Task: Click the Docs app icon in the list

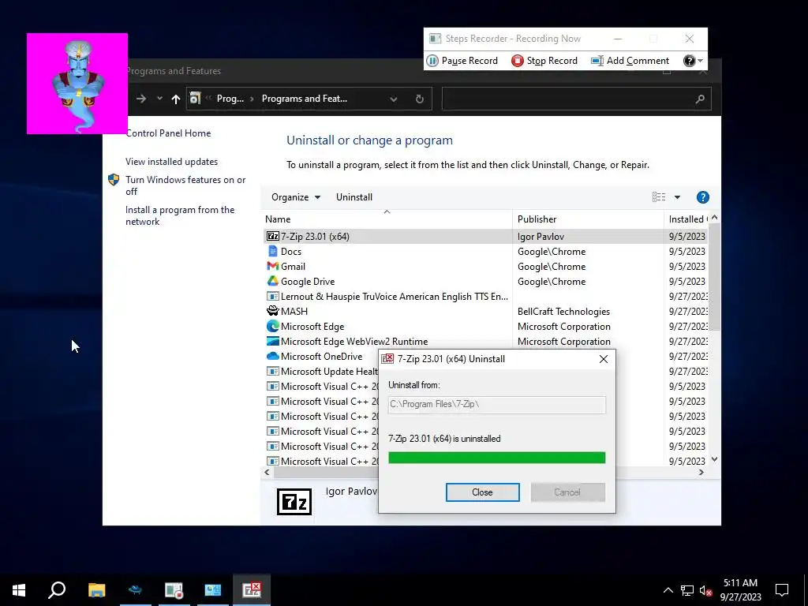Action: (x=272, y=252)
